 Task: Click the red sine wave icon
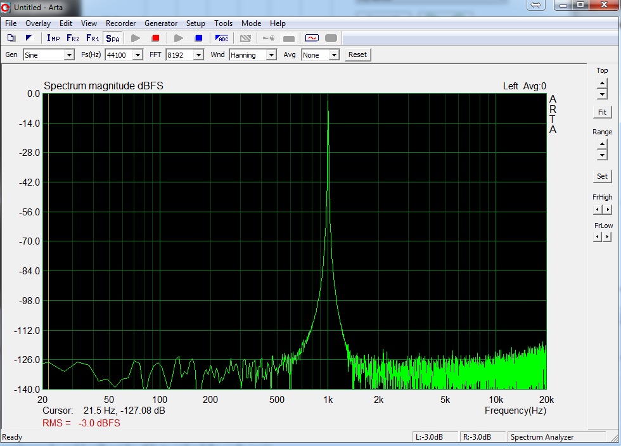pyautogui.click(x=312, y=38)
